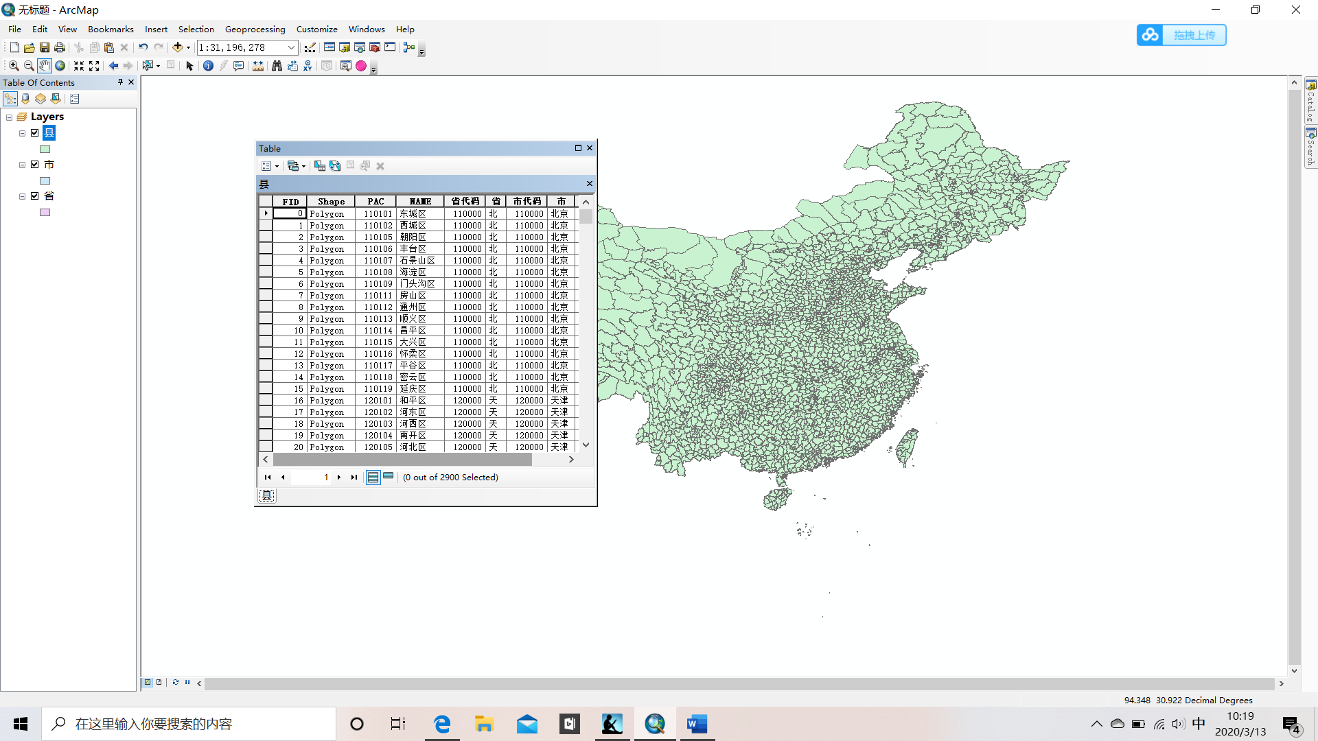Open the Selection menu

196,30
